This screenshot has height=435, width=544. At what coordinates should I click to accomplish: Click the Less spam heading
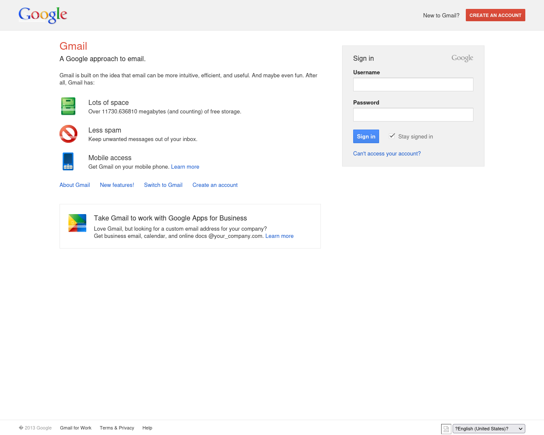(x=105, y=130)
